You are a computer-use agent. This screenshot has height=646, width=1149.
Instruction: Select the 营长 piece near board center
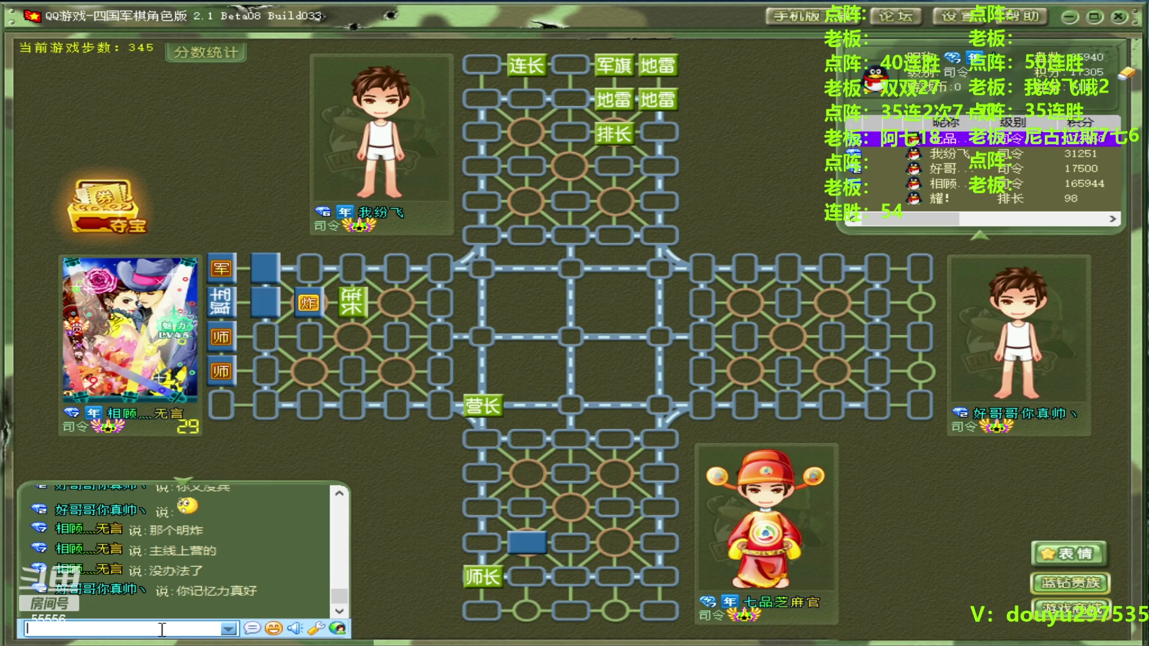pyautogui.click(x=482, y=406)
